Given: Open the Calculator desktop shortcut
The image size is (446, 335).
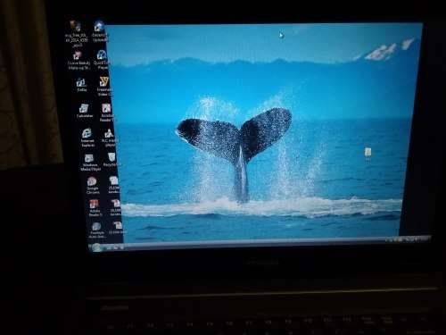Looking at the screenshot, I should [x=85, y=111].
